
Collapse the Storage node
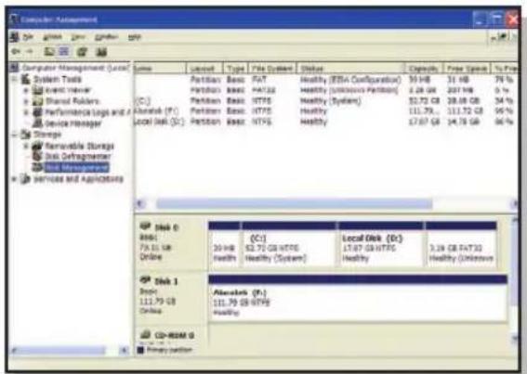(15, 135)
